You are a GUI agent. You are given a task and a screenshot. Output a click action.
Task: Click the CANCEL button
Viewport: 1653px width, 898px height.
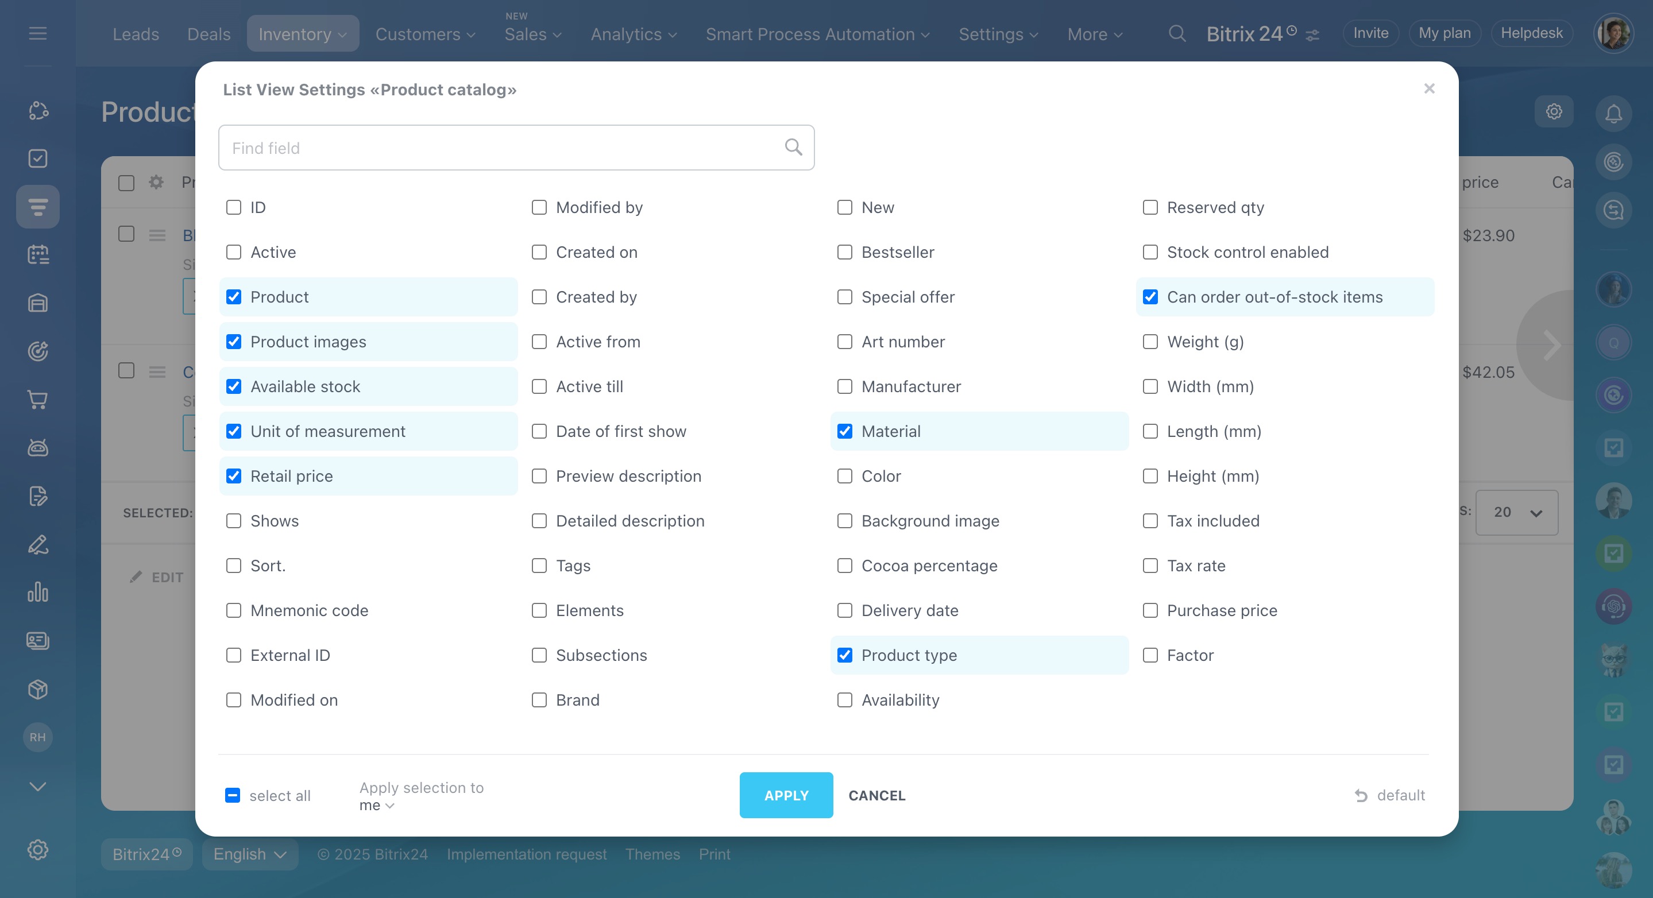(x=876, y=795)
